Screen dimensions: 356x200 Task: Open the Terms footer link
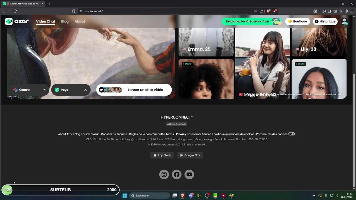click(170, 134)
